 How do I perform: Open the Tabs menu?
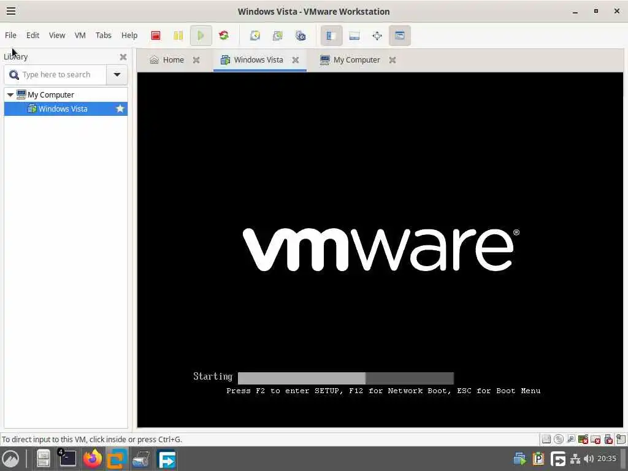(x=103, y=35)
